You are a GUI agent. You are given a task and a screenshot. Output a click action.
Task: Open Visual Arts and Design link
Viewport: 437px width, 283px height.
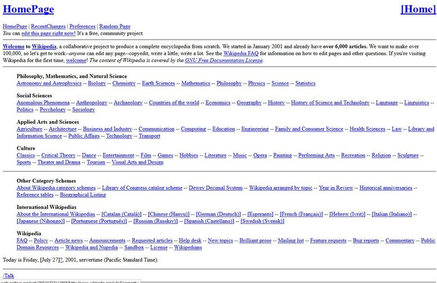tap(137, 162)
